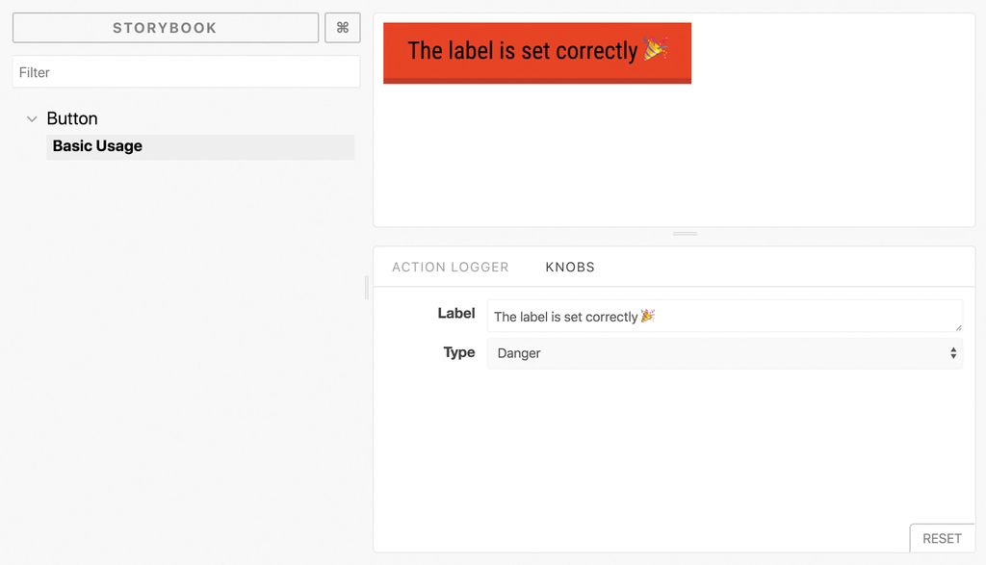986x565 pixels.
Task: Click the Label field label text
Action: (456, 313)
